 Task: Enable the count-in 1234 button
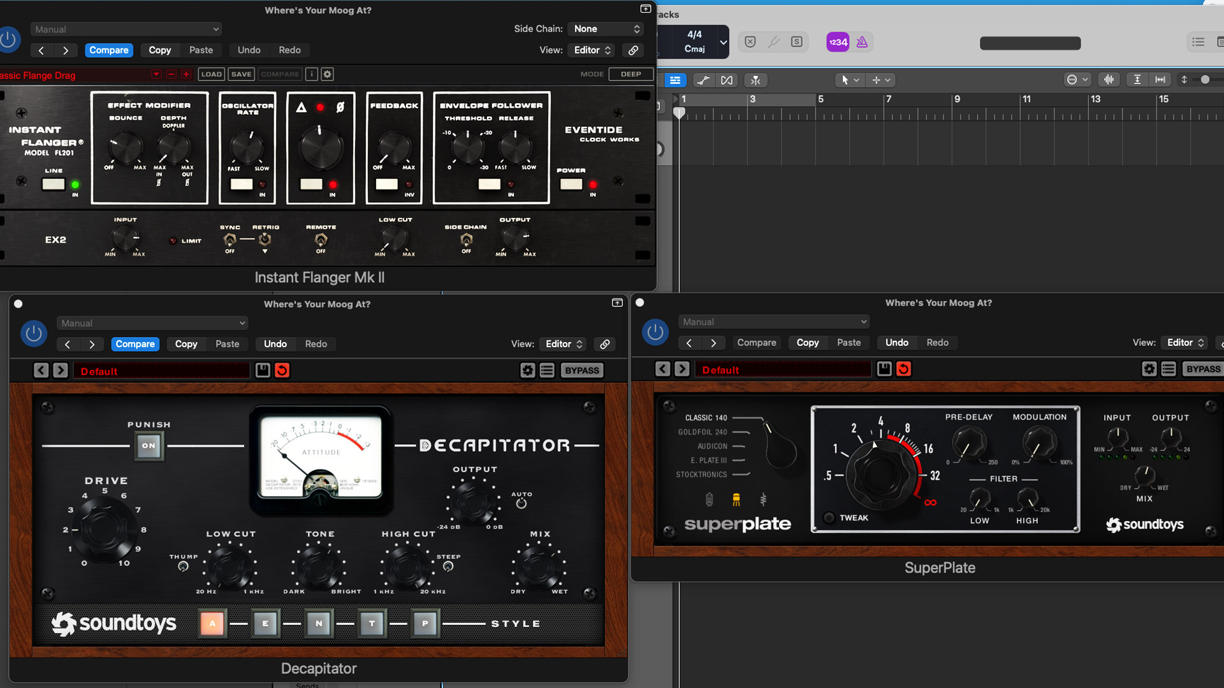[x=838, y=42]
